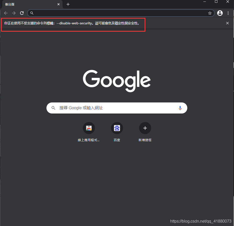Click the browser forward arrow
The image size is (234, 226).
pyautogui.click(x=14, y=13)
